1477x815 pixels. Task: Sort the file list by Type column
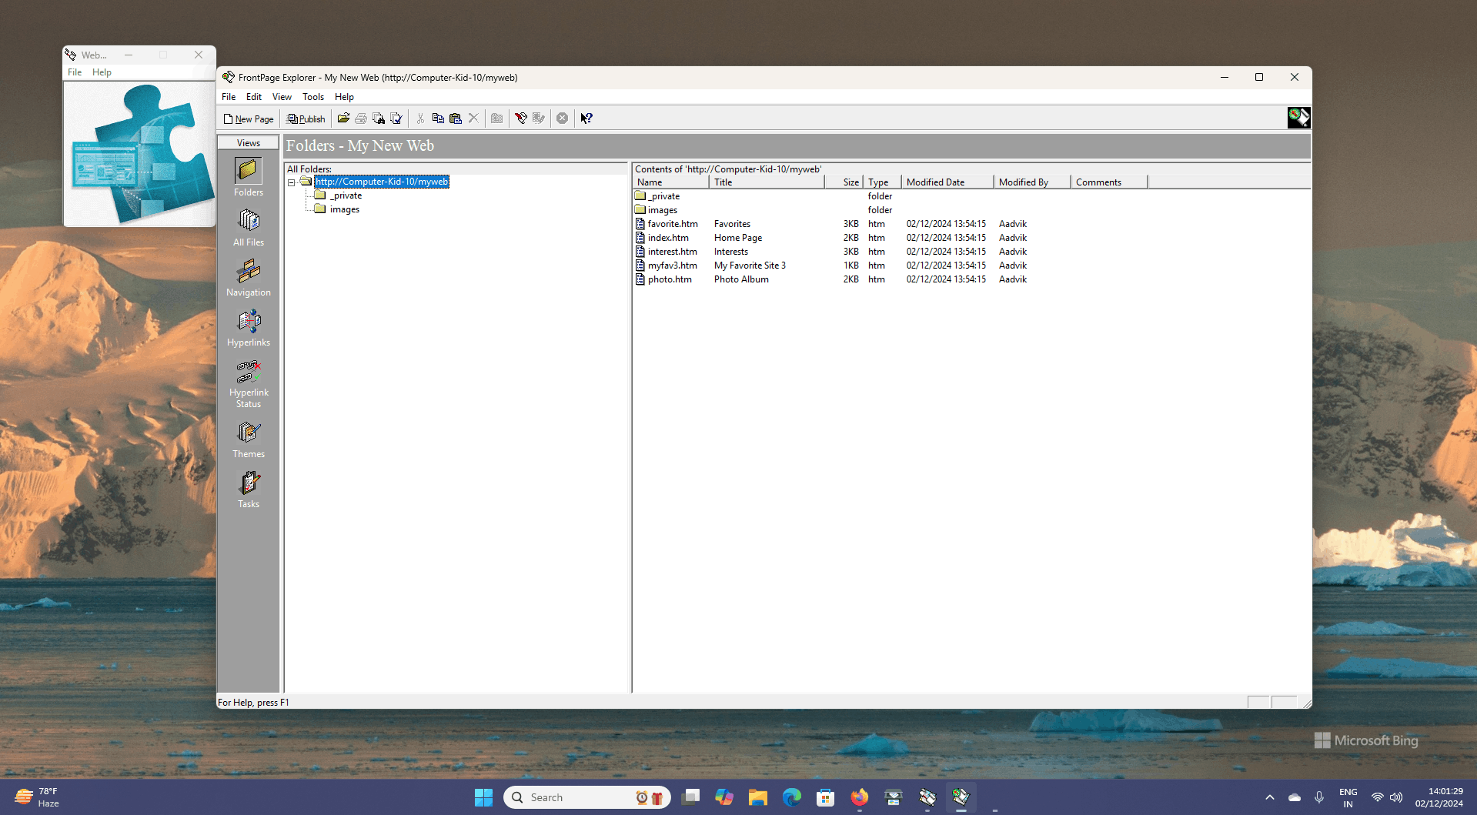click(x=882, y=182)
